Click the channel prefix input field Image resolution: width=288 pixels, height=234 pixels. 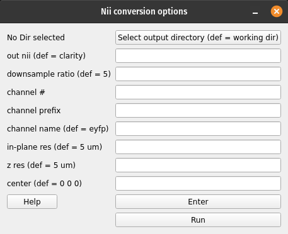(198, 111)
